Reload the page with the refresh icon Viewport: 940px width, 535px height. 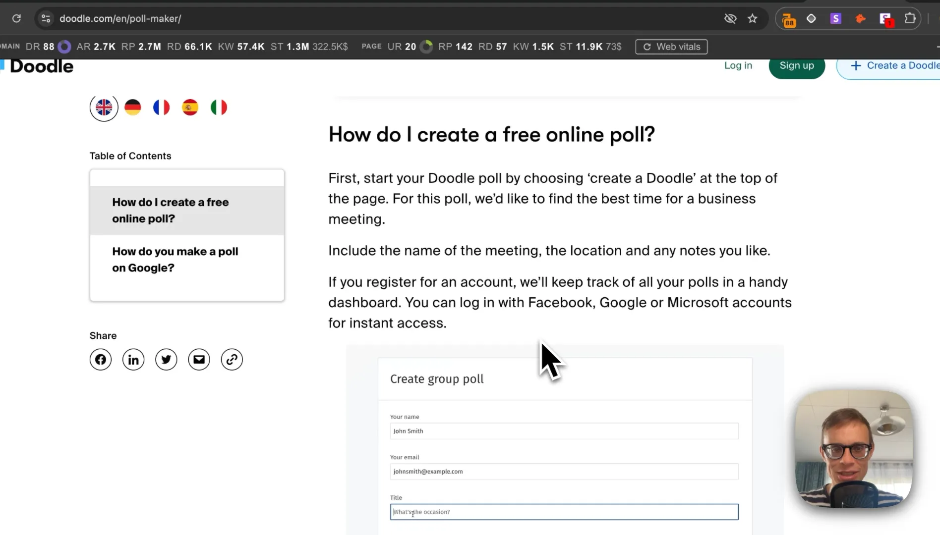point(16,18)
